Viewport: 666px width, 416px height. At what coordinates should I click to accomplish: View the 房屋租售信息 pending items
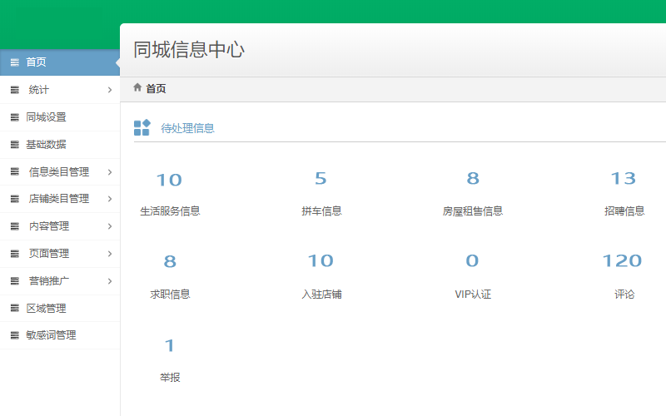(472, 179)
